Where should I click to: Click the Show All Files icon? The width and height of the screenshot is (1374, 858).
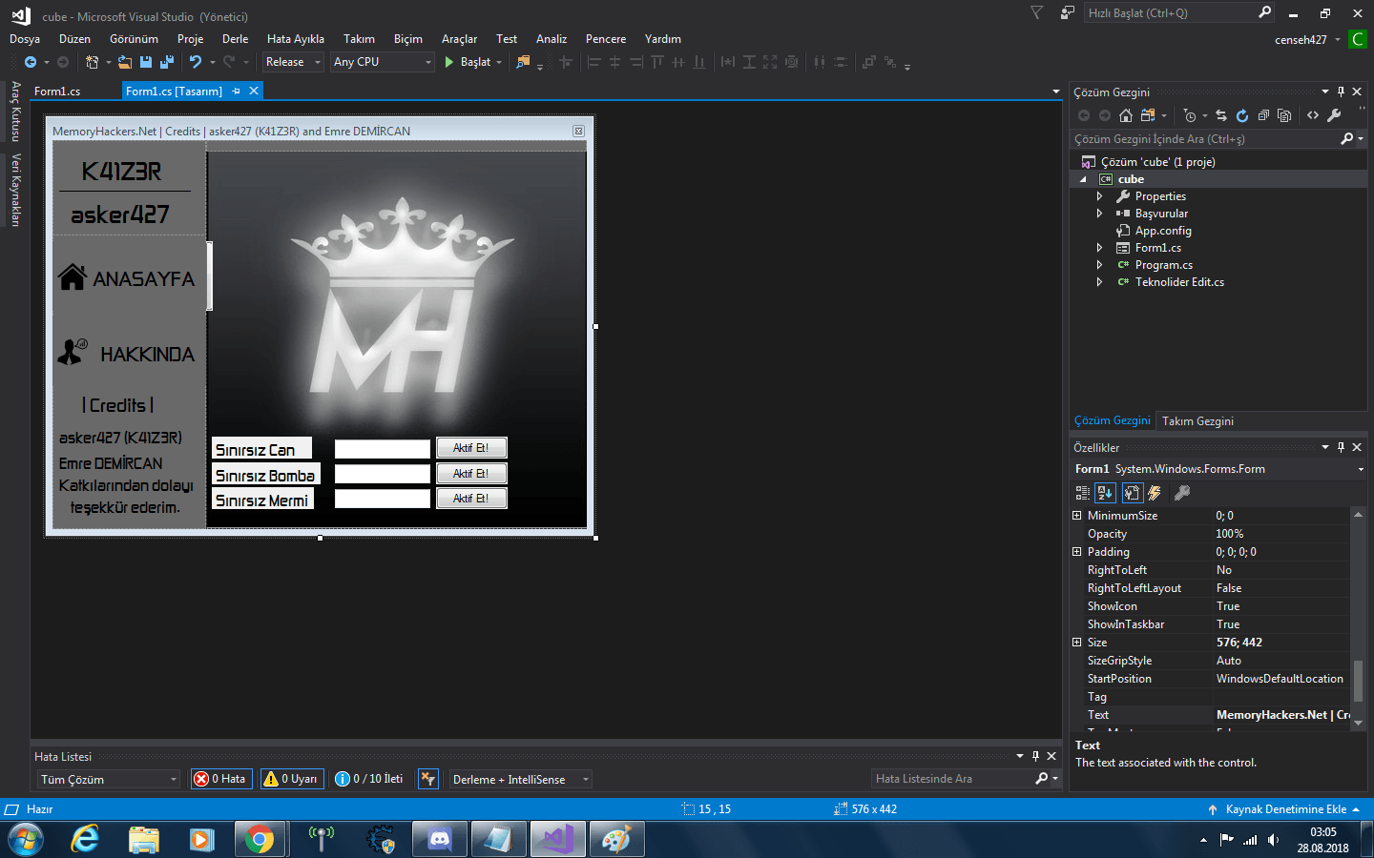coord(1284,115)
